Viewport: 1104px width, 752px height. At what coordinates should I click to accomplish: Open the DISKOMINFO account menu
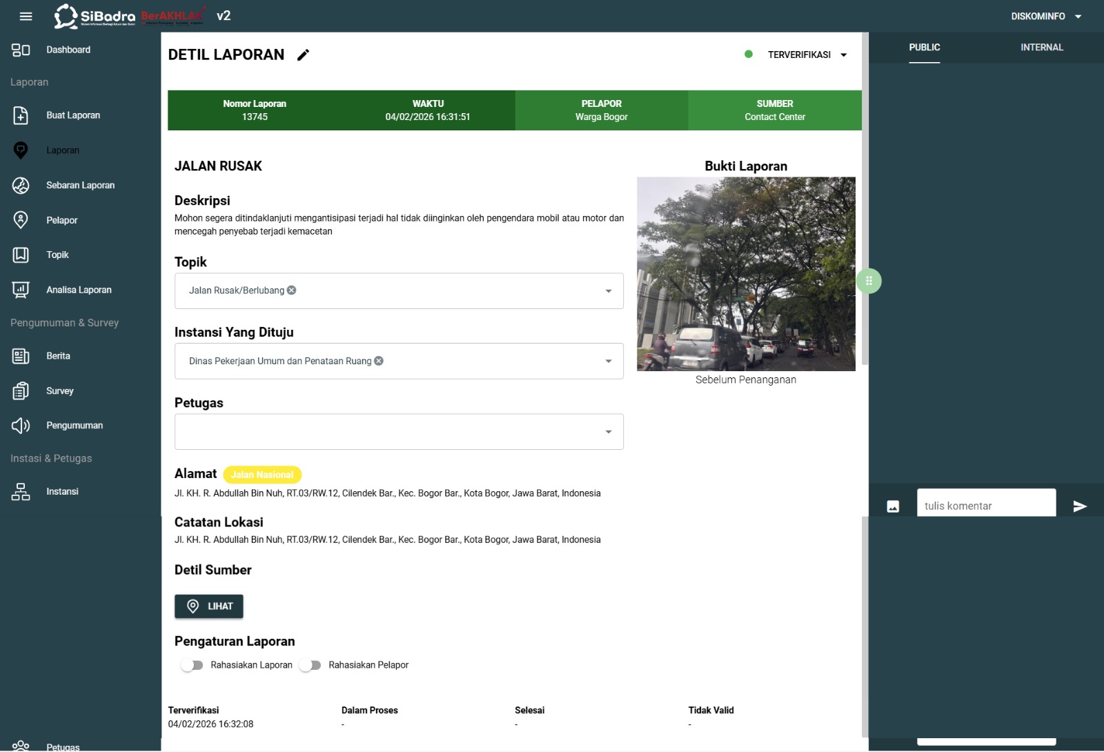1045,16
